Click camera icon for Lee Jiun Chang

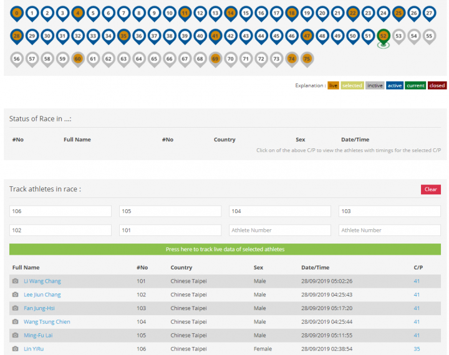coord(15,295)
